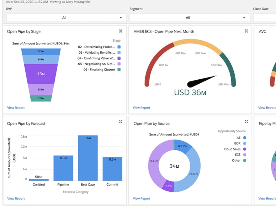Open View Report under the AMER ECS gauge

141,107
